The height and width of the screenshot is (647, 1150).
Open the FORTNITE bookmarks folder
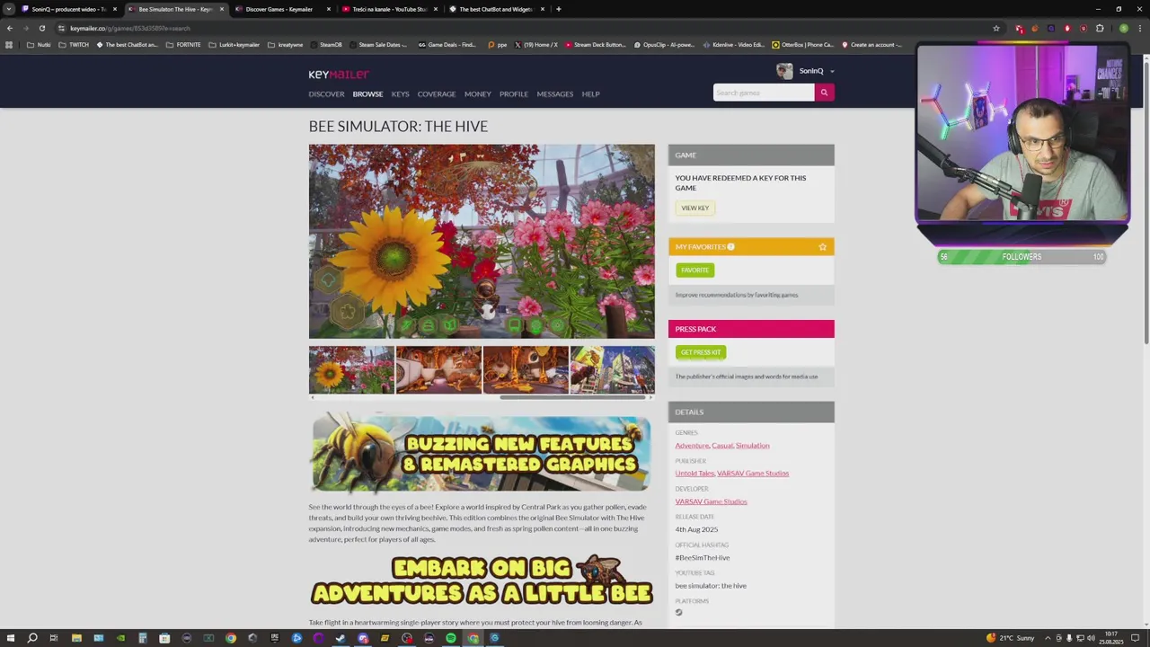183,45
